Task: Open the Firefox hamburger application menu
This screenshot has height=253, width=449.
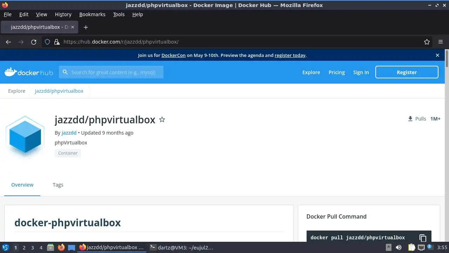Action: click(x=441, y=42)
